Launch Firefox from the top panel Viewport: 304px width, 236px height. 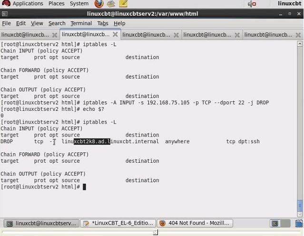coord(99,4)
